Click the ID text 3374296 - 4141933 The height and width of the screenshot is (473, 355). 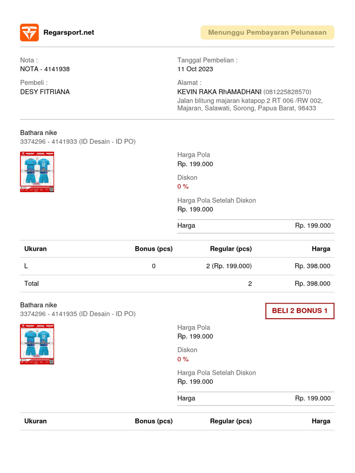click(49, 141)
